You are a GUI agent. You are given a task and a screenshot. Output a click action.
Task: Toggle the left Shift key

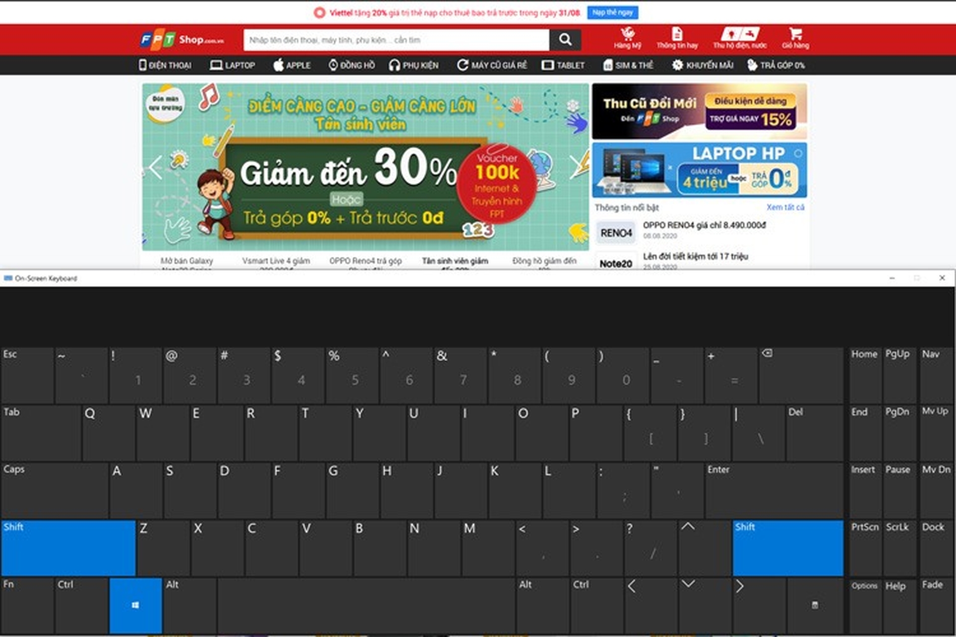click(68, 548)
